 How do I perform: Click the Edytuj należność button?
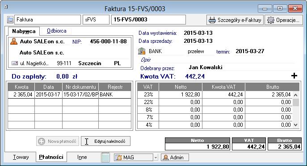pyautogui.click(x=106, y=141)
